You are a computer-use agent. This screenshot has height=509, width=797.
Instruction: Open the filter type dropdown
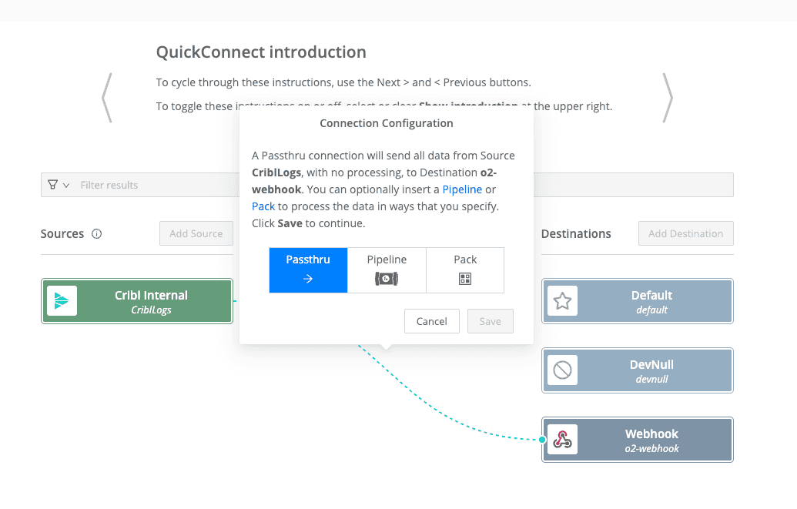pyautogui.click(x=58, y=185)
